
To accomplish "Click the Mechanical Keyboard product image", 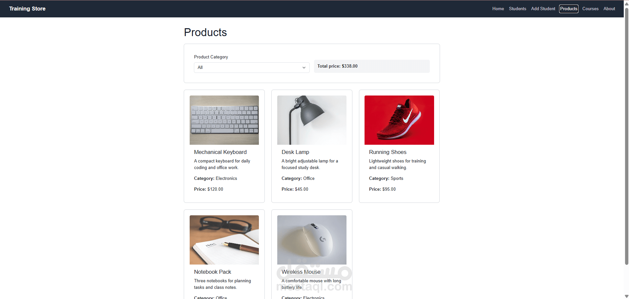I will tap(224, 120).
